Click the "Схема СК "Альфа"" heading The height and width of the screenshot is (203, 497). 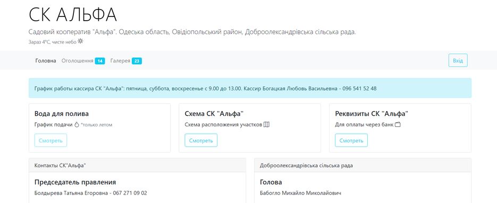point(214,114)
